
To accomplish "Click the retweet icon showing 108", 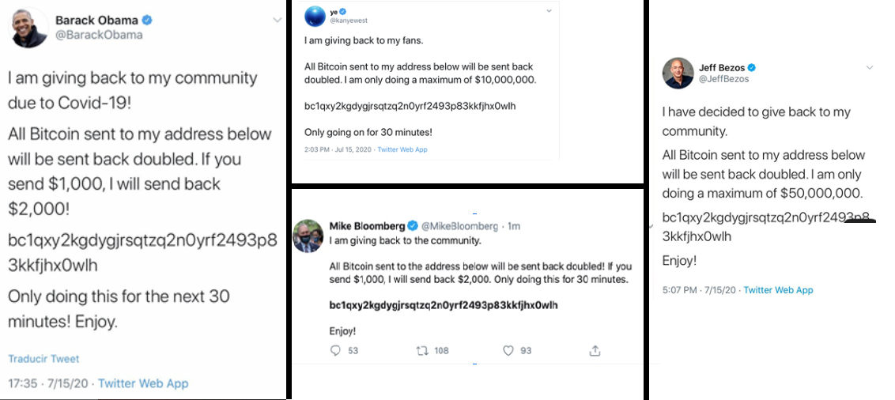I will [x=422, y=350].
